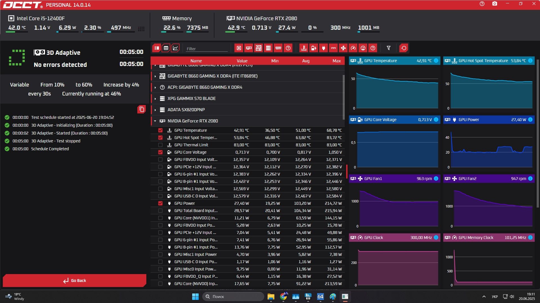
Task: Sort by the Avg column header
Action: pos(306,61)
